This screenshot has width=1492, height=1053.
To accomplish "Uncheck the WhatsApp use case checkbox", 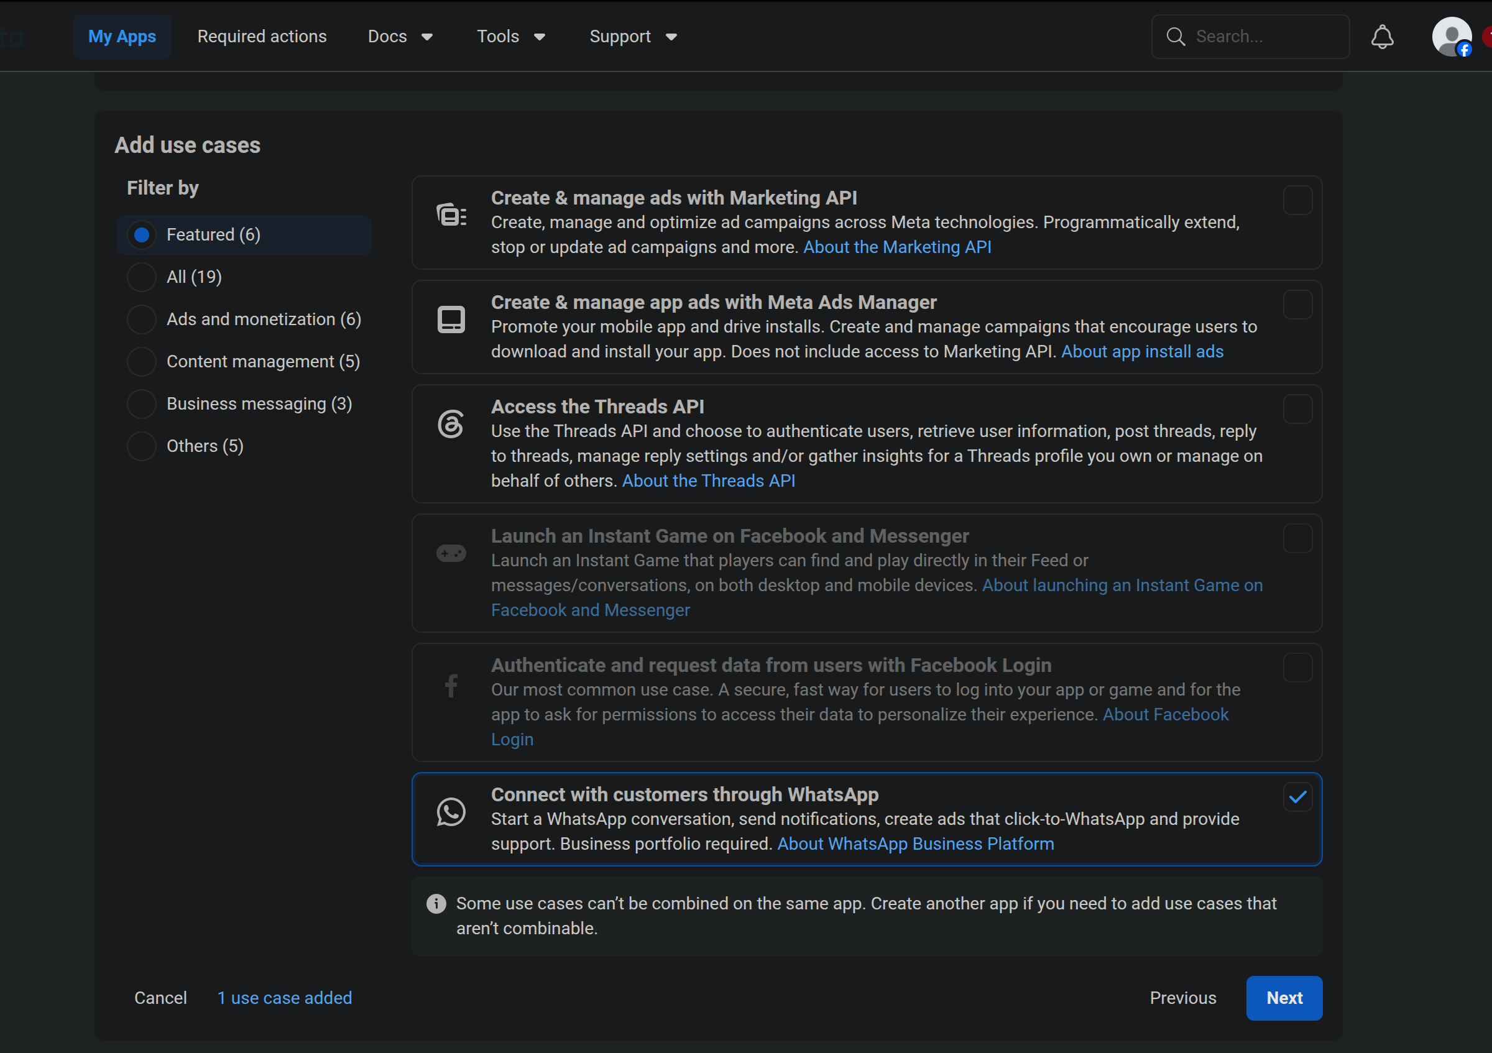I will (1297, 797).
